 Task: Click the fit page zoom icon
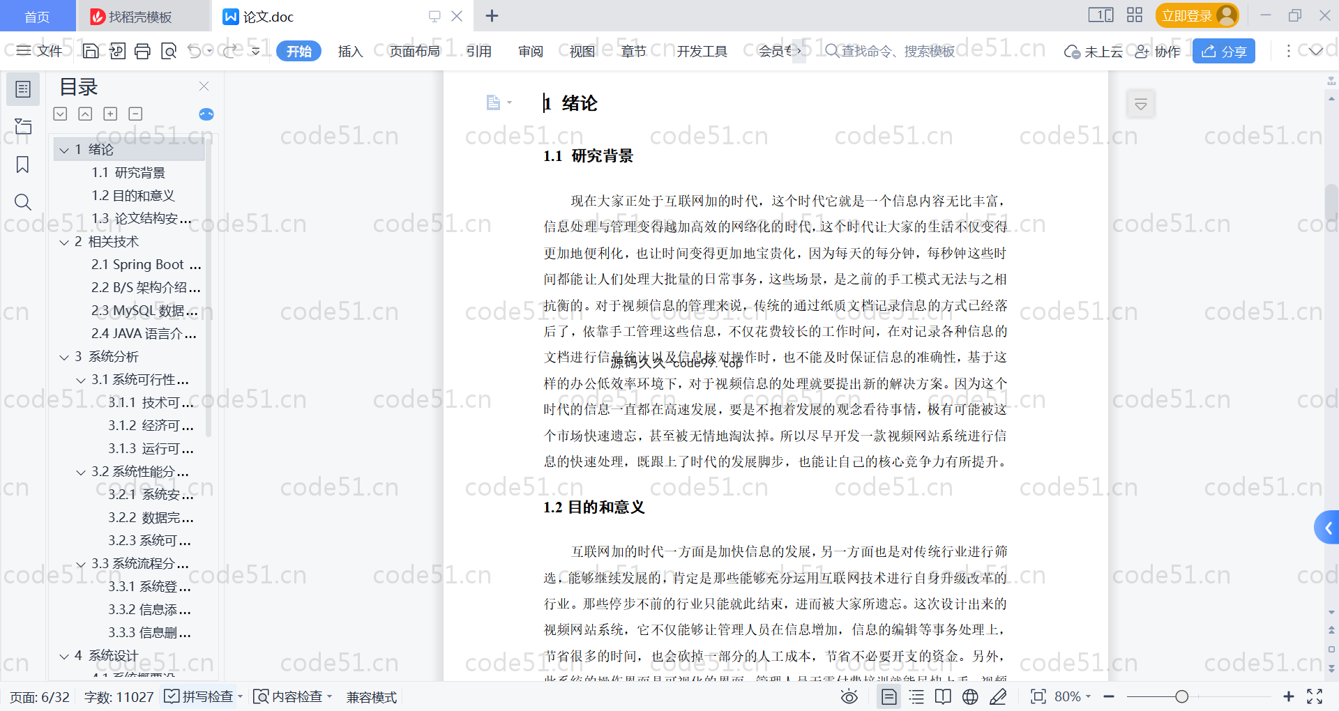click(1038, 696)
